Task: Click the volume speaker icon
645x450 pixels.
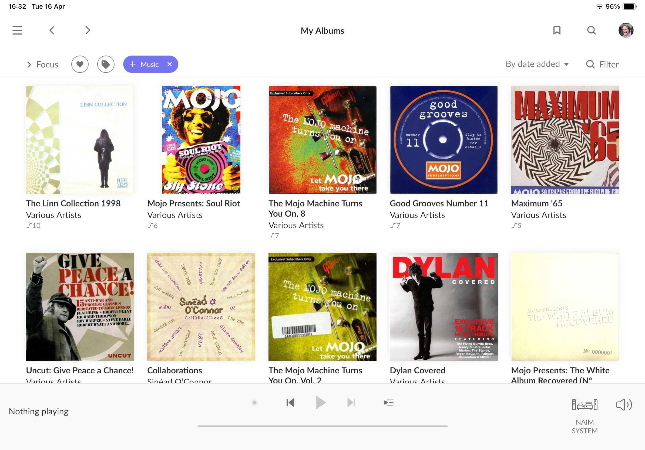Action: 624,404
